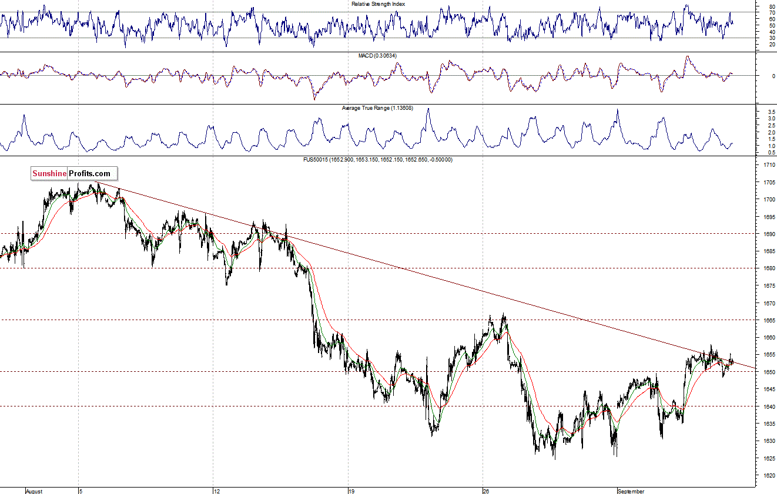777x494 pixels.
Task: Select the 1690 price axis label
Action: coord(768,234)
